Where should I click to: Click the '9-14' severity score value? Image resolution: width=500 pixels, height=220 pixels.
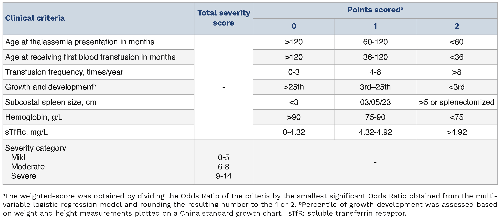[x=224, y=176]
